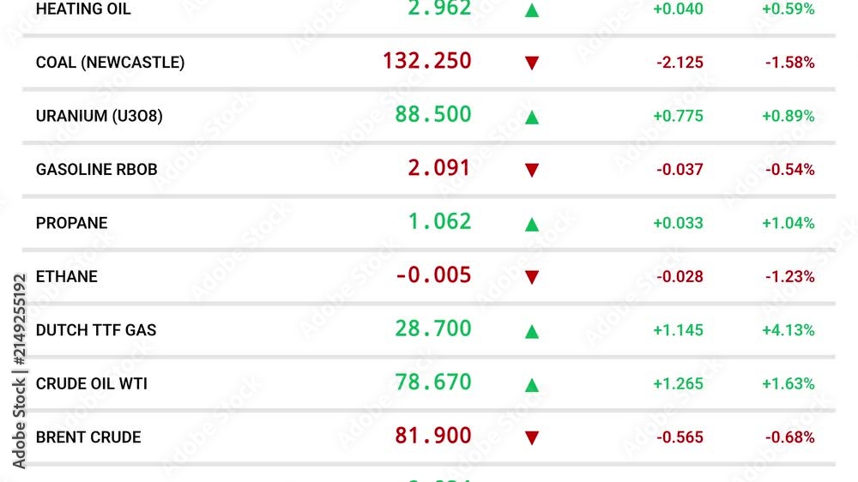Viewport: 858px width, 482px height.
Task: Click the red down arrow for Gasoline RBOB
Action: click(x=532, y=170)
